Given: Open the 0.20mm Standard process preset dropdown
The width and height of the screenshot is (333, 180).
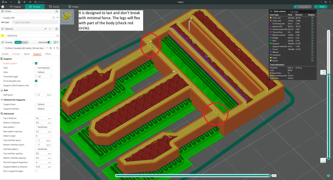Looking at the screenshot, I should (x=23, y=48).
